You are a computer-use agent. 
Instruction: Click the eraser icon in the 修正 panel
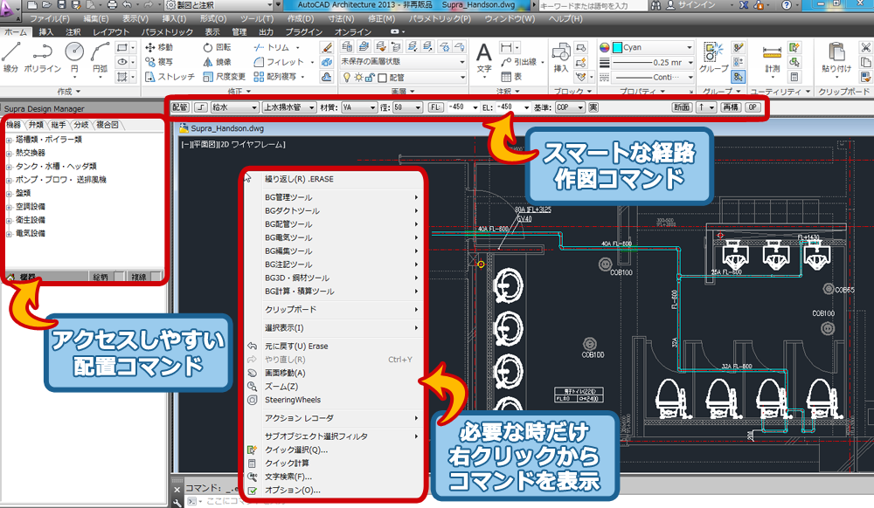click(x=327, y=48)
